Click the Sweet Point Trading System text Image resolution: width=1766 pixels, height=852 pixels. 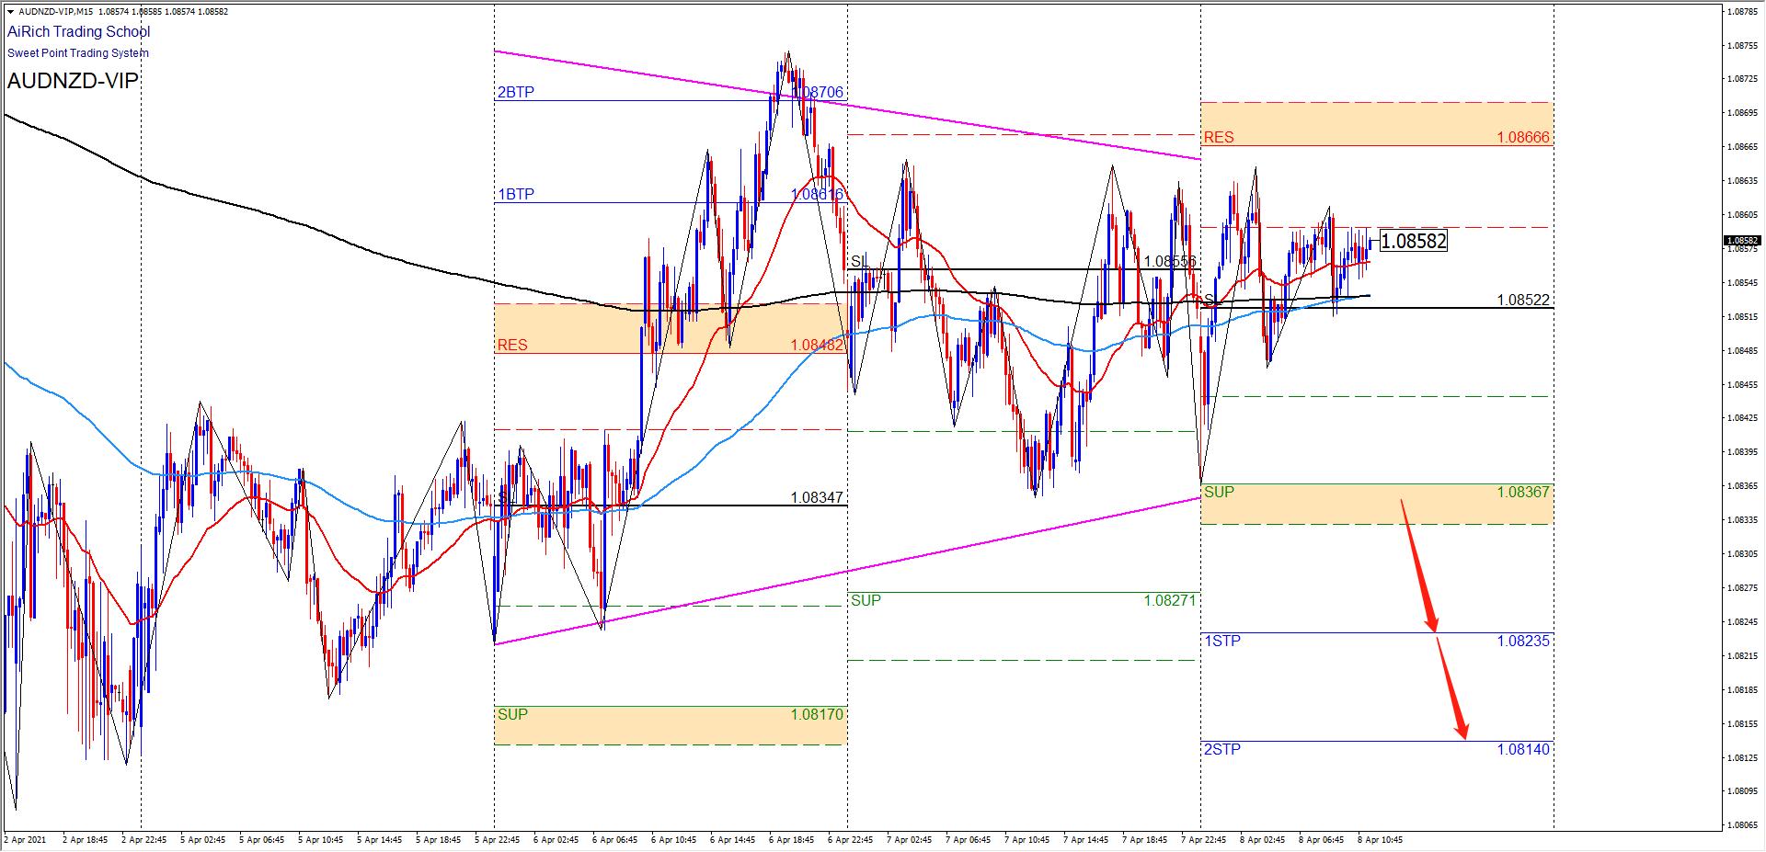(78, 53)
